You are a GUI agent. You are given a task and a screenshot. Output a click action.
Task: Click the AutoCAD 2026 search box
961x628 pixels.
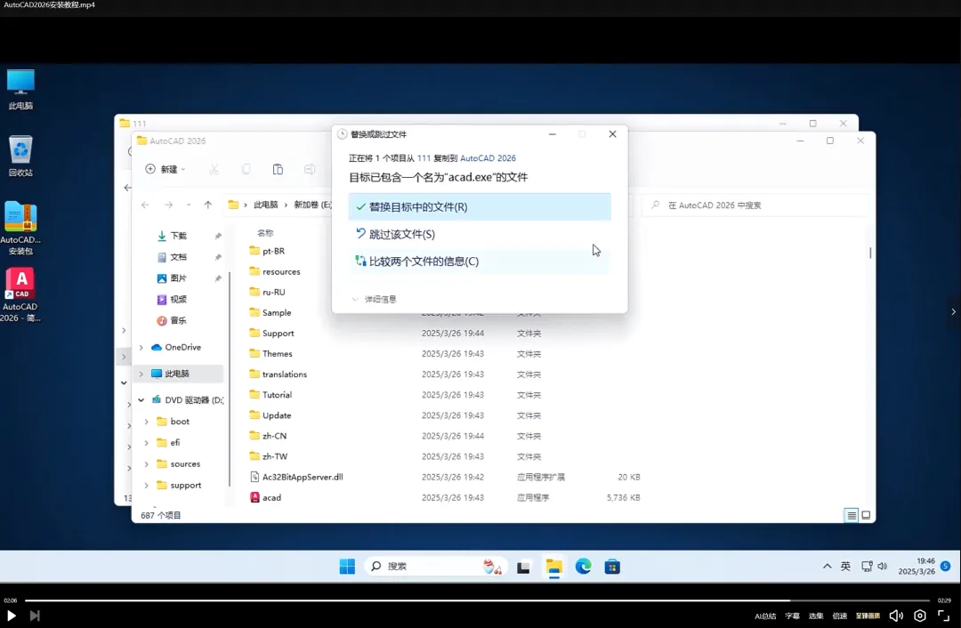[755, 205]
